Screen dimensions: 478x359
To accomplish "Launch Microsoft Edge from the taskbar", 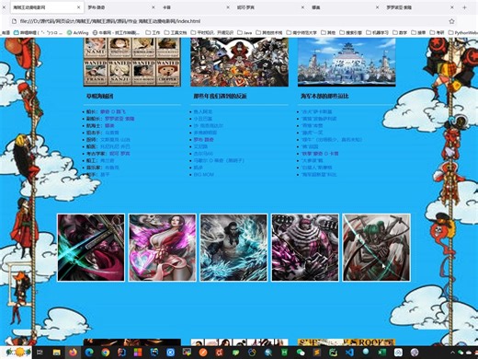I will pyautogui.click(x=89, y=352).
